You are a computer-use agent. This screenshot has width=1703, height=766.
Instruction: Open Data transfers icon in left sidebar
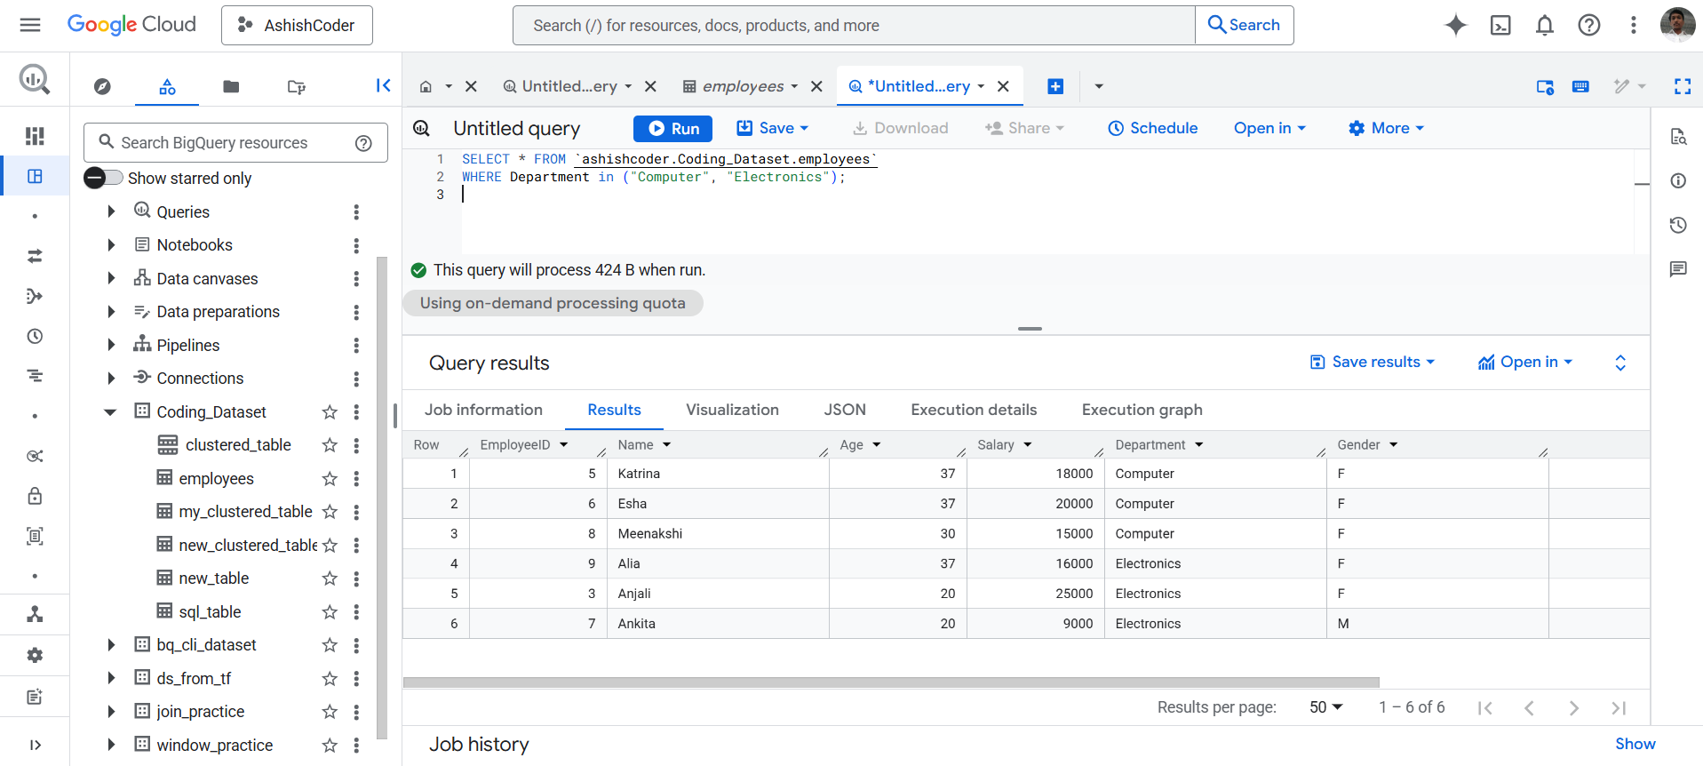tap(35, 256)
